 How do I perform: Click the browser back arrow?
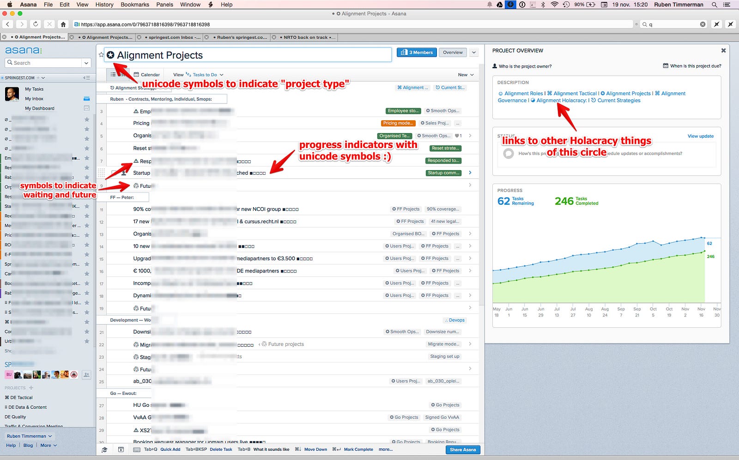tap(8, 24)
